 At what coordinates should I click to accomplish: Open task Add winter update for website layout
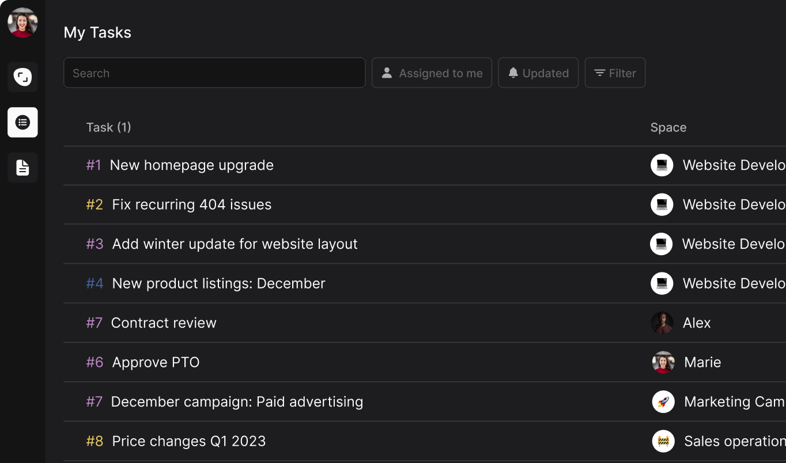[235, 244]
